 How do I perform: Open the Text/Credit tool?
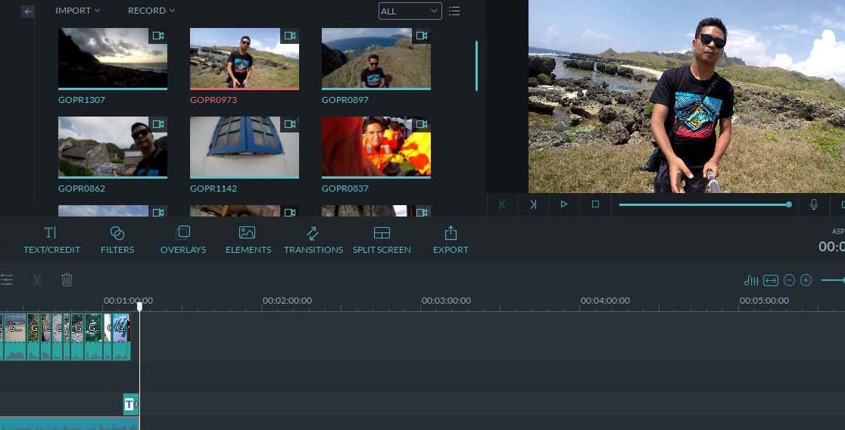(x=51, y=239)
